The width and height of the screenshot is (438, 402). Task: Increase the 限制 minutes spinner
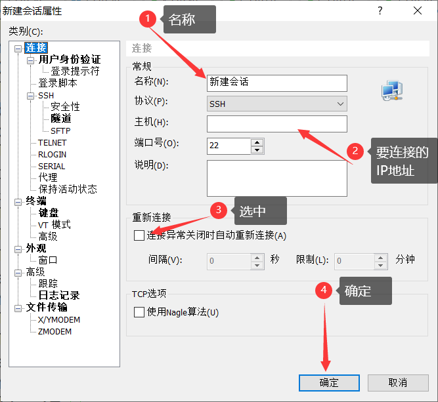[x=380, y=258]
